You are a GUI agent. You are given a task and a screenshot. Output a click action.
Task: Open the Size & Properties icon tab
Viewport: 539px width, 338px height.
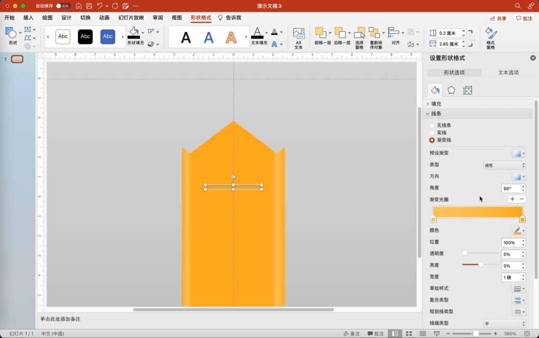point(468,90)
